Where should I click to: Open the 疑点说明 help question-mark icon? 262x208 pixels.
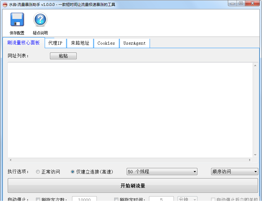coord(40,19)
